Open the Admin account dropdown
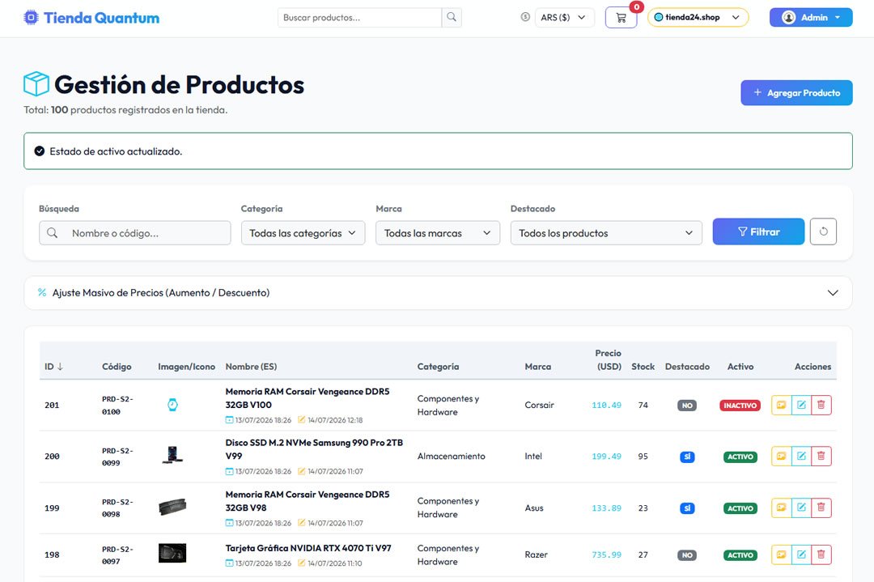874x582 pixels. (x=811, y=17)
